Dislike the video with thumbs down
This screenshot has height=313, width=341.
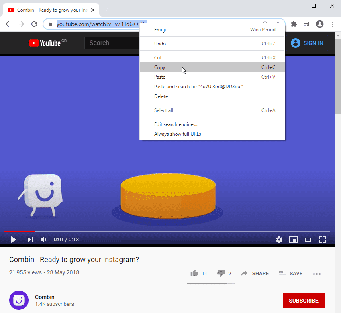click(x=221, y=273)
